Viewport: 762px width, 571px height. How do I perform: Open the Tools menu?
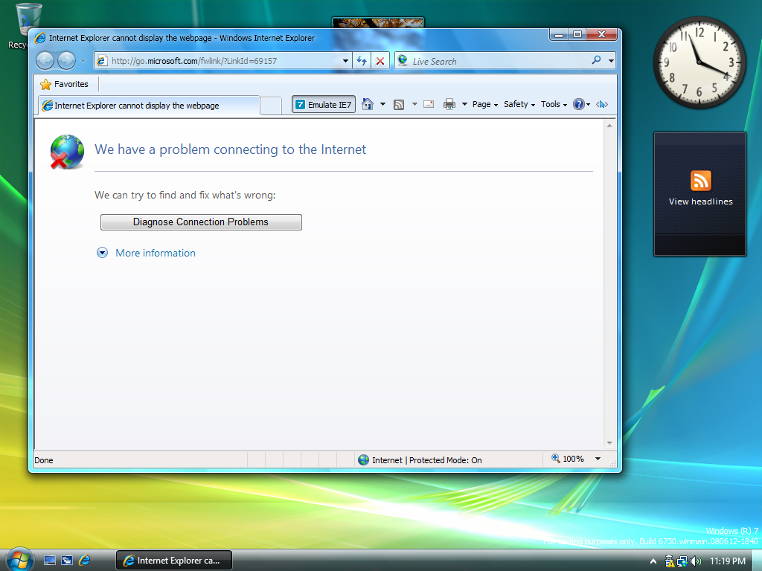pyautogui.click(x=554, y=104)
